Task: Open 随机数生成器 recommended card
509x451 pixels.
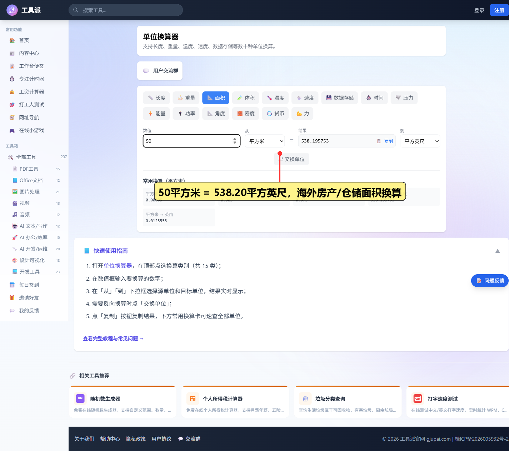Action: pyautogui.click(x=123, y=402)
